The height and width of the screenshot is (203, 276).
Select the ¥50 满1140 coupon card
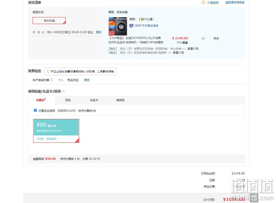[x=56, y=131]
